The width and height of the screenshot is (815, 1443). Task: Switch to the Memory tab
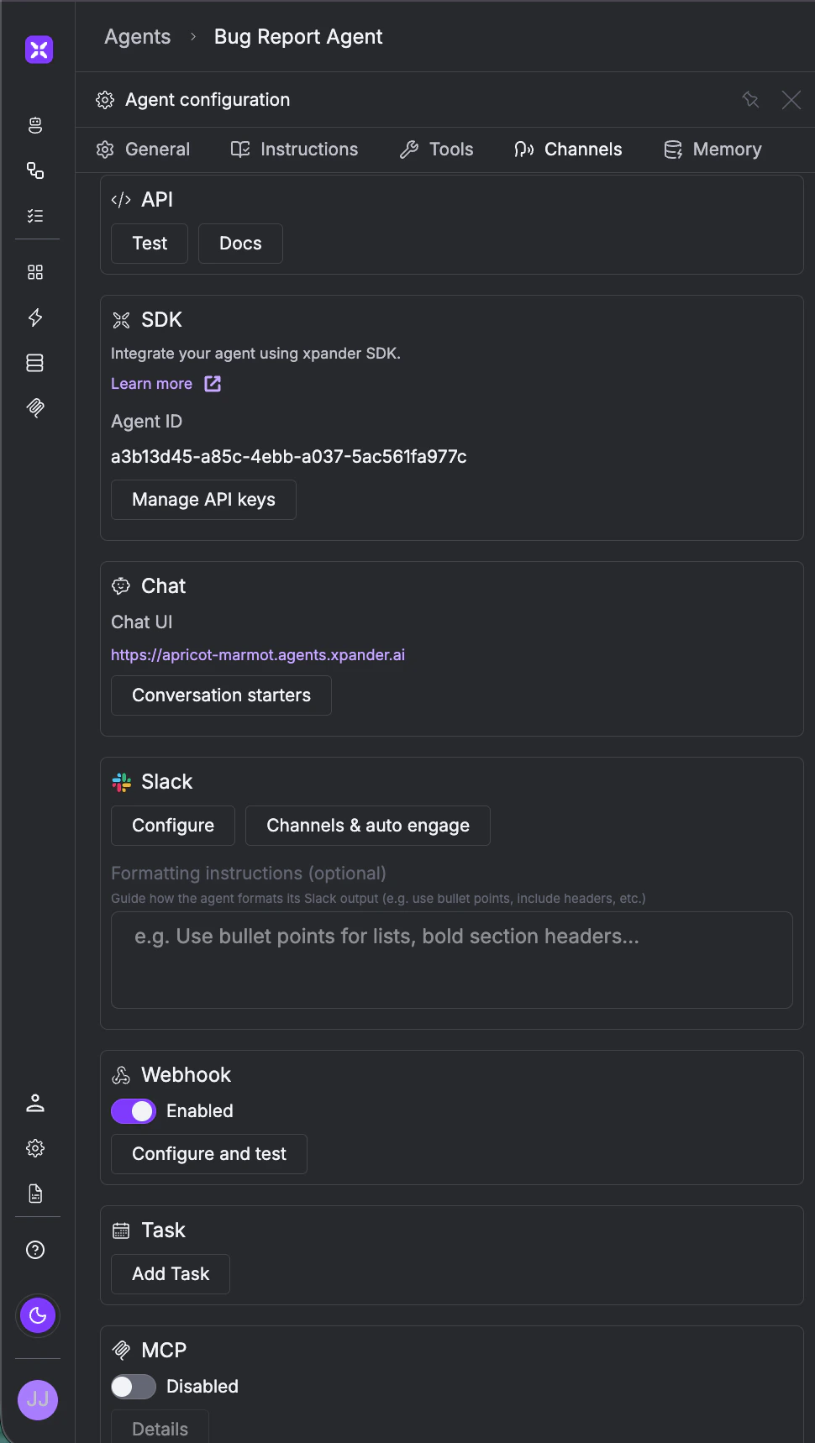pyautogui.click(x=712, y=150)
